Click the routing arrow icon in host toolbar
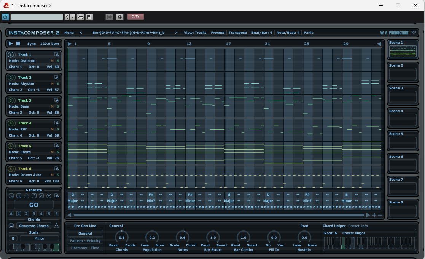 pos(109,17)
